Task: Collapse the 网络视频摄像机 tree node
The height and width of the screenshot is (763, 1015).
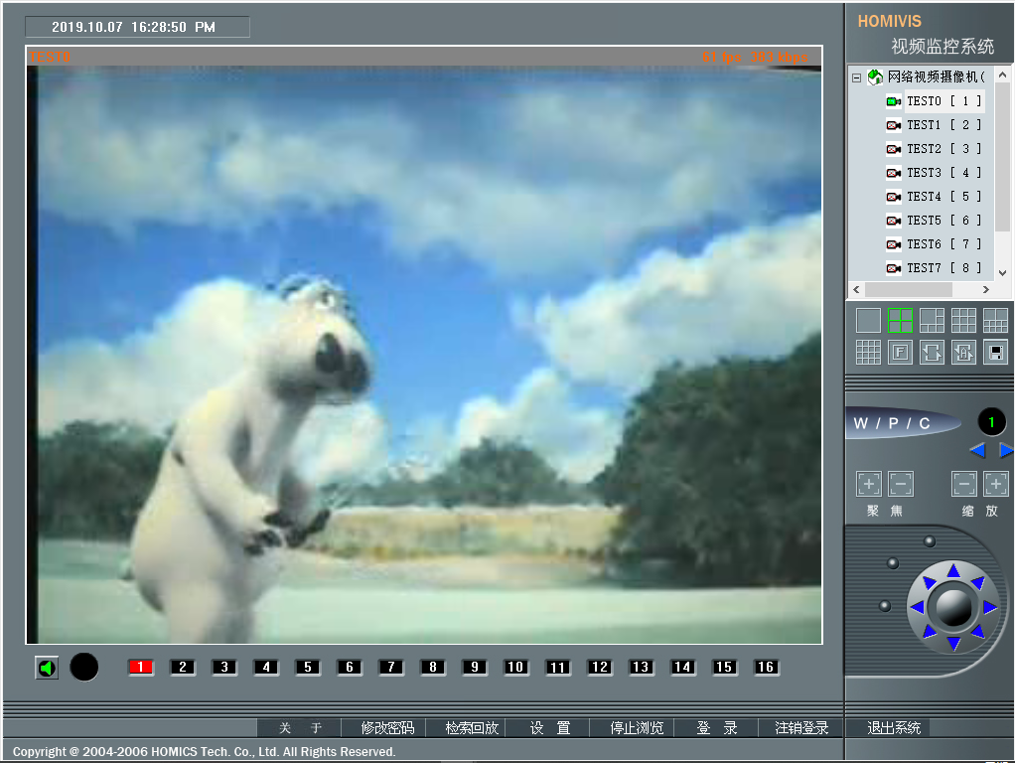Action: coord(856,77)
